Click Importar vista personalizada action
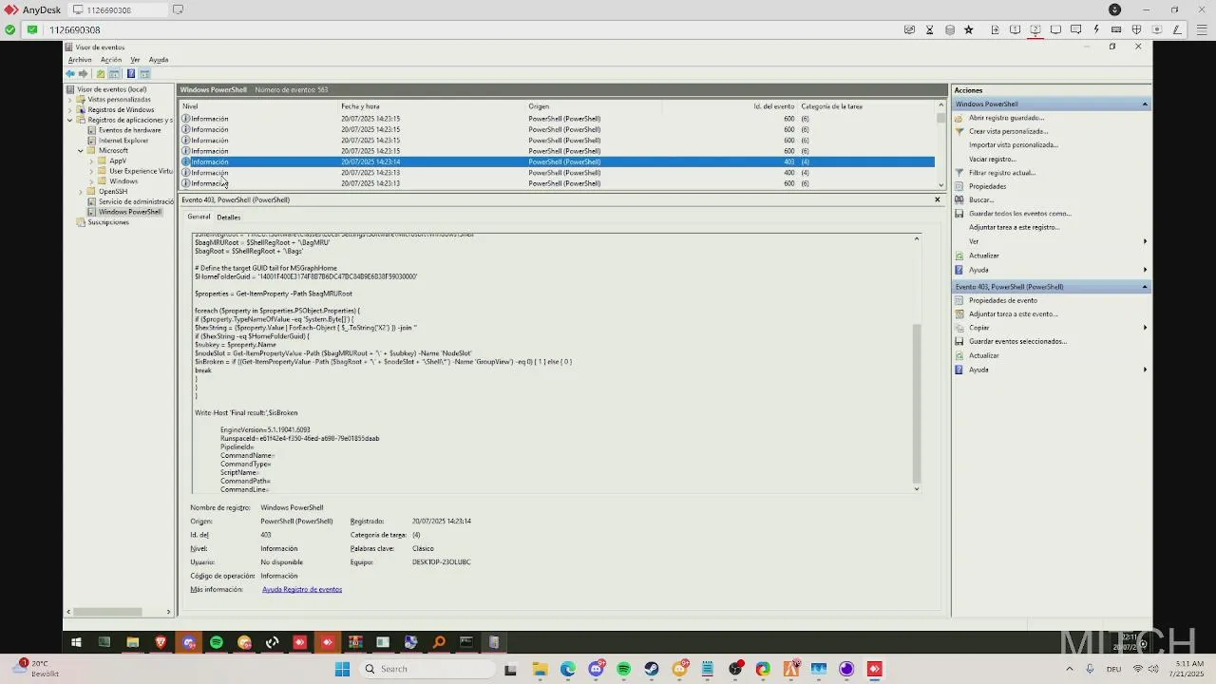 tap(1013, 145)
